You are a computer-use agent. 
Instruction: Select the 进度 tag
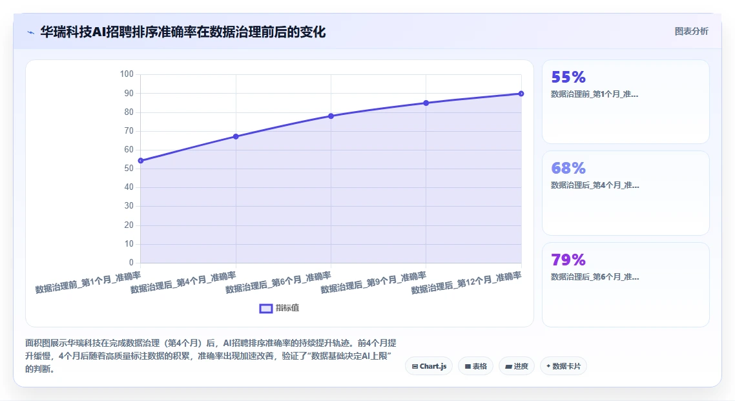pos(517,366)
